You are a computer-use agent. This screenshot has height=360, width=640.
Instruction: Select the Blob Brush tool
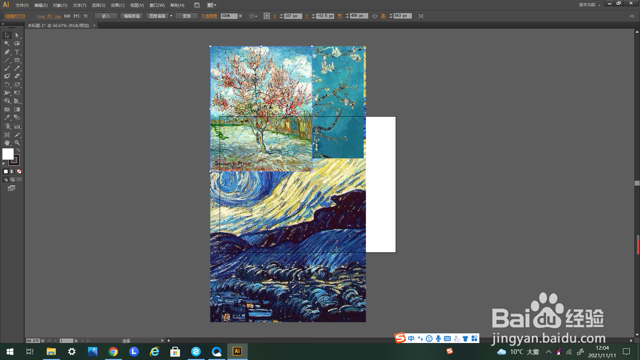click(7, 76)
